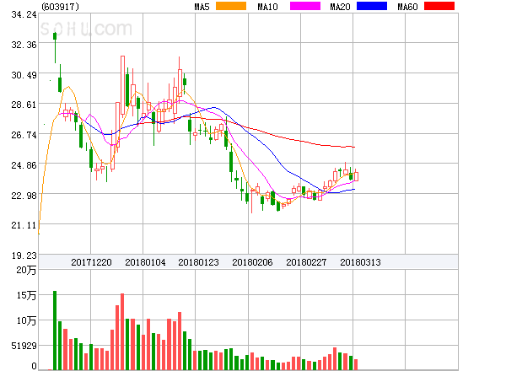Viewport: 506px width, 371px height.
Task: Click the 20171220 date label
Action: click(x=91, y=262)
